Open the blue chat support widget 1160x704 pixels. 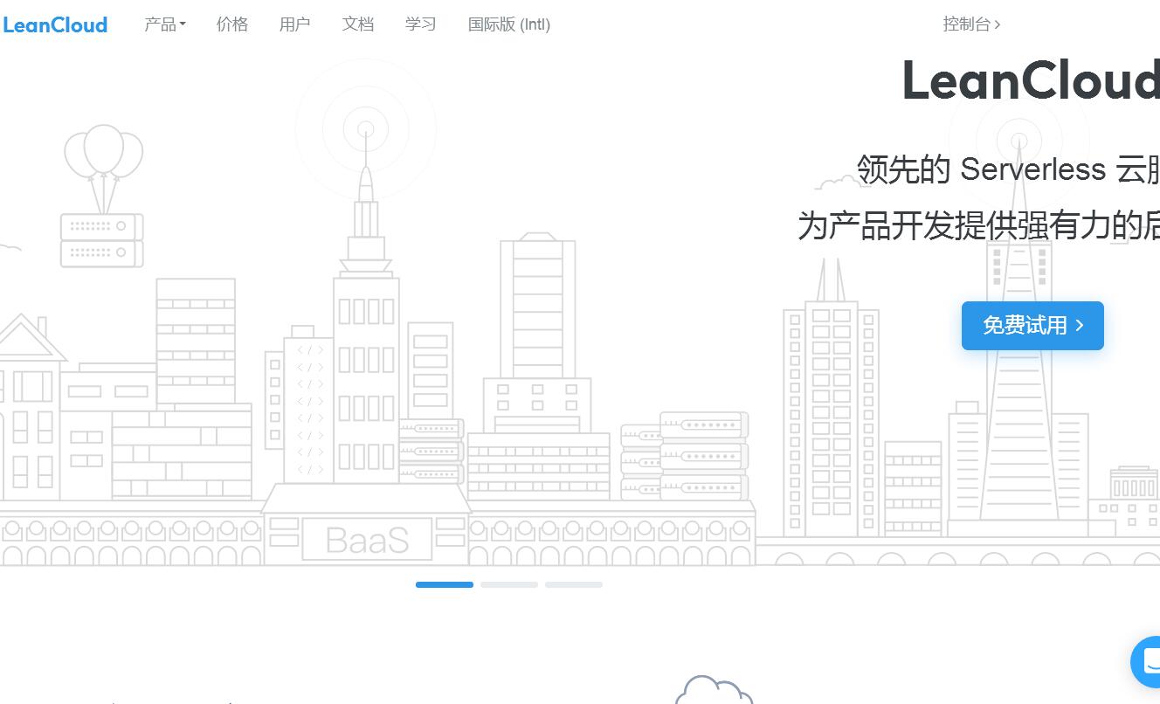1146,662
